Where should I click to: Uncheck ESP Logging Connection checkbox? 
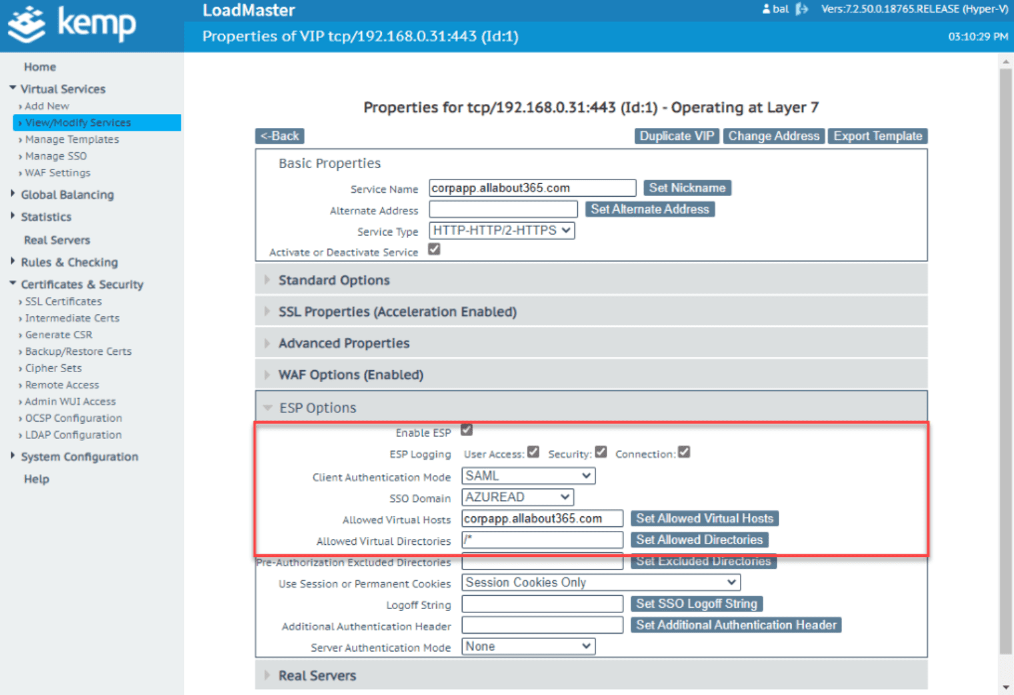(x=684, y=452)
